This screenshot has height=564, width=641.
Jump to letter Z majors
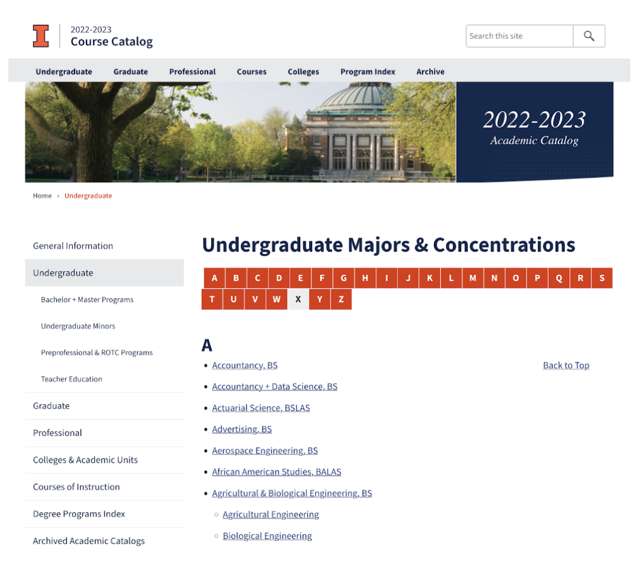(341, 299)
